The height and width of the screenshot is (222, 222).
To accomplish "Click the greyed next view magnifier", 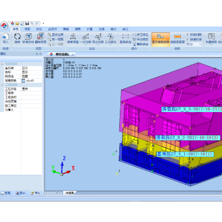I will pyautogui.click(x=49, y=44).
